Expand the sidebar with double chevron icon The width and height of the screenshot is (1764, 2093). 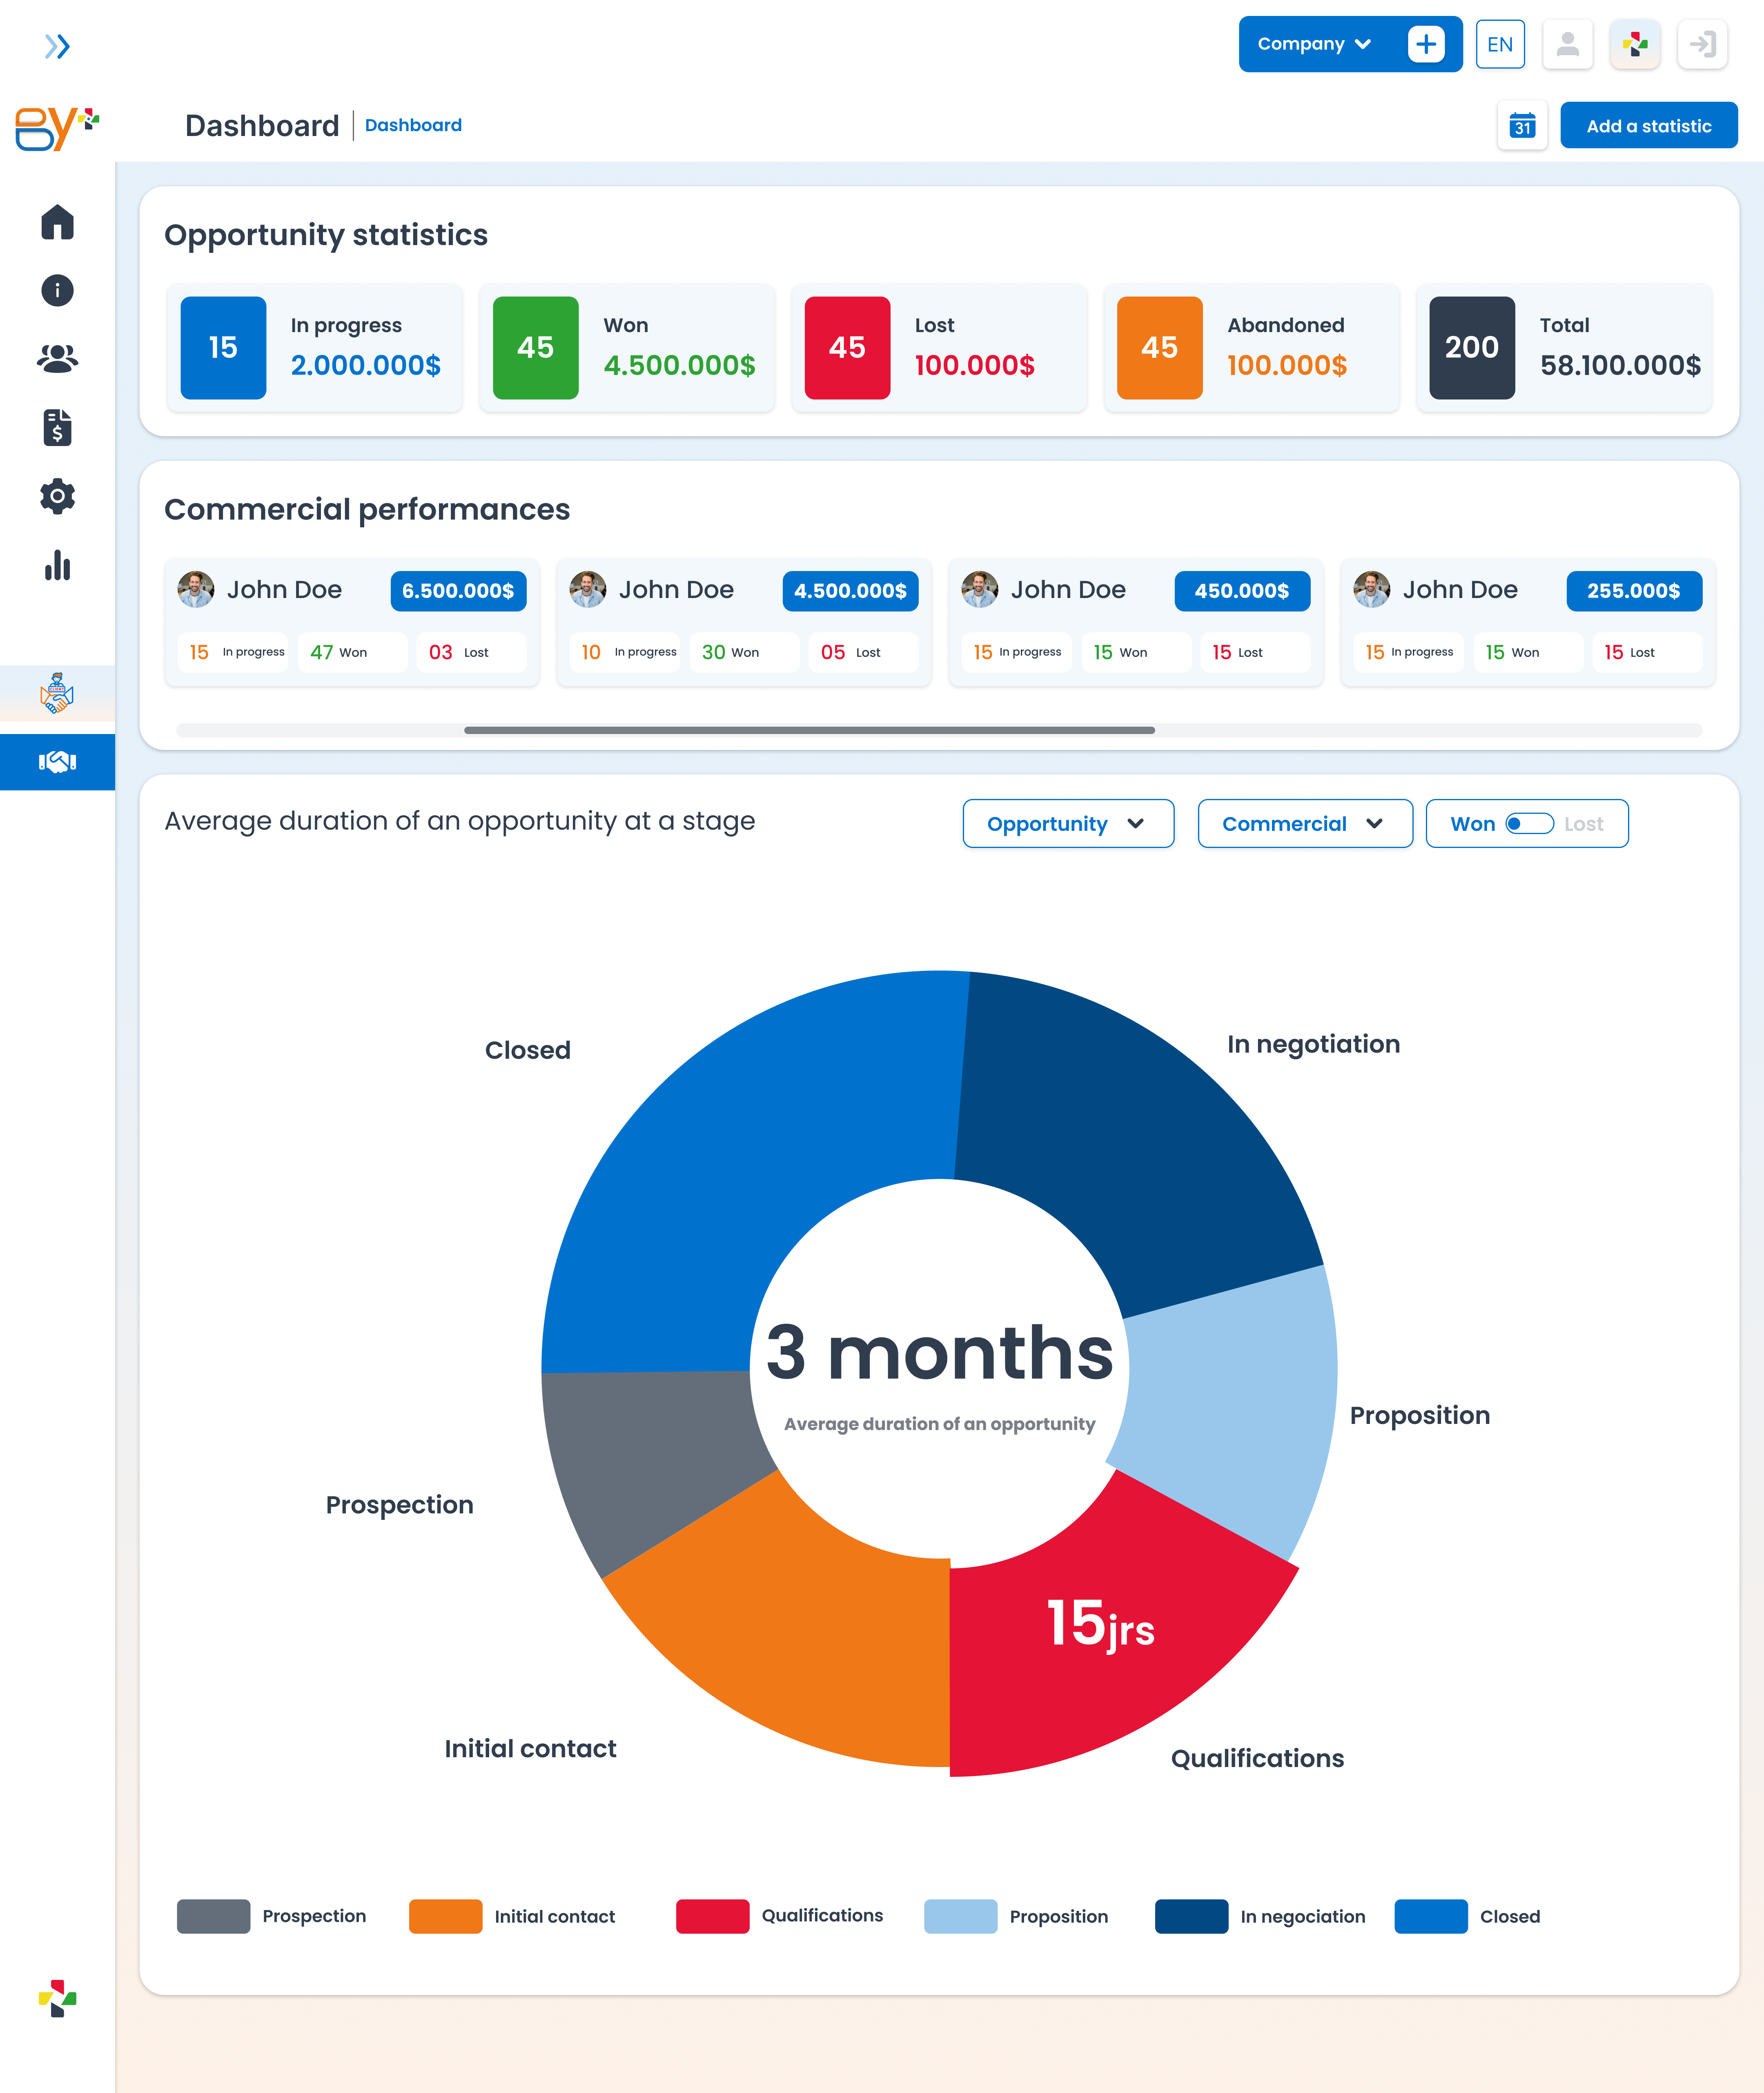coord(57,46)
